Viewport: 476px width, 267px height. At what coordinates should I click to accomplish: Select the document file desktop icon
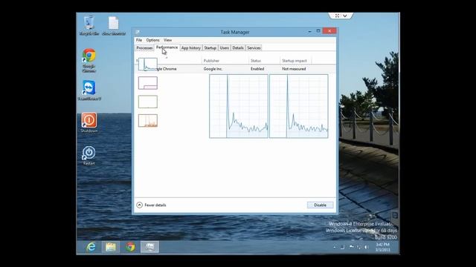114,26
